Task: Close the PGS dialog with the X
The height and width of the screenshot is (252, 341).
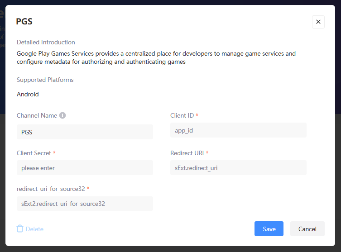Action: coord(318,22)
